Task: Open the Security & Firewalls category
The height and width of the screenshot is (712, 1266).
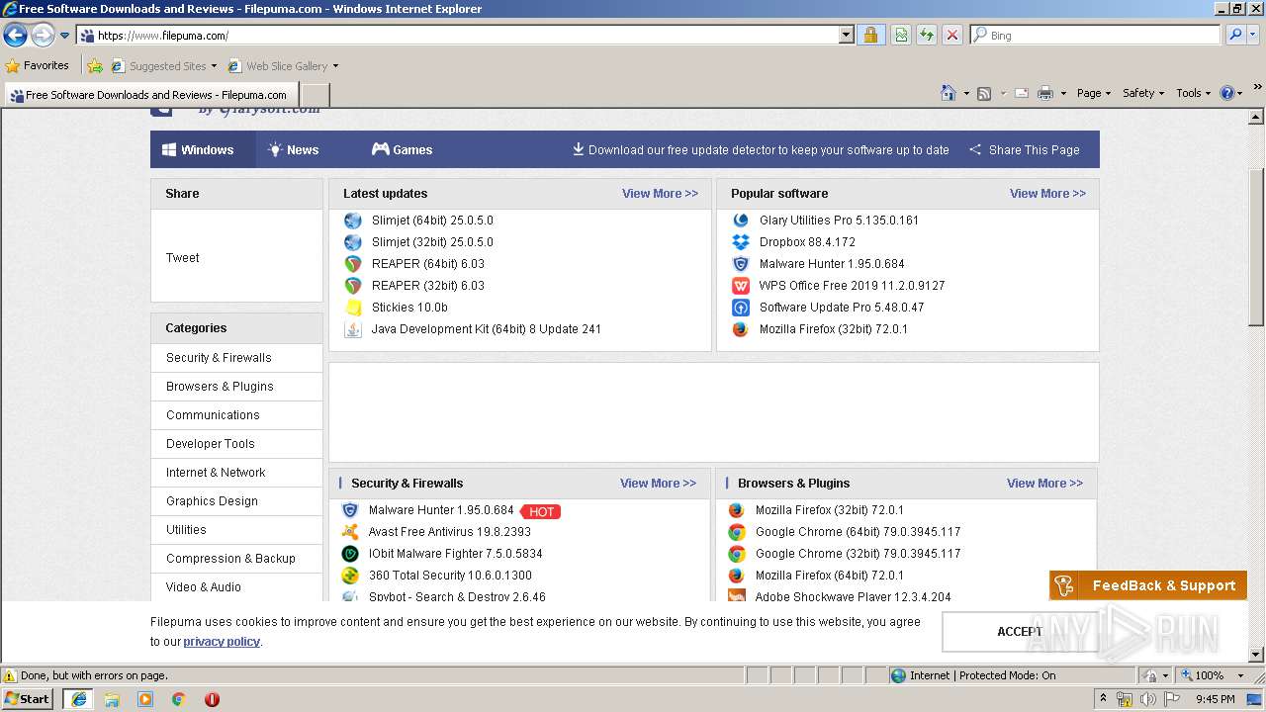Action: (x=219, y=358)
